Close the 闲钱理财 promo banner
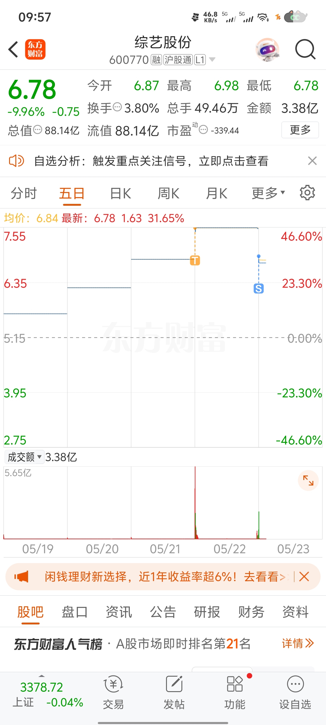 (304, 577)
